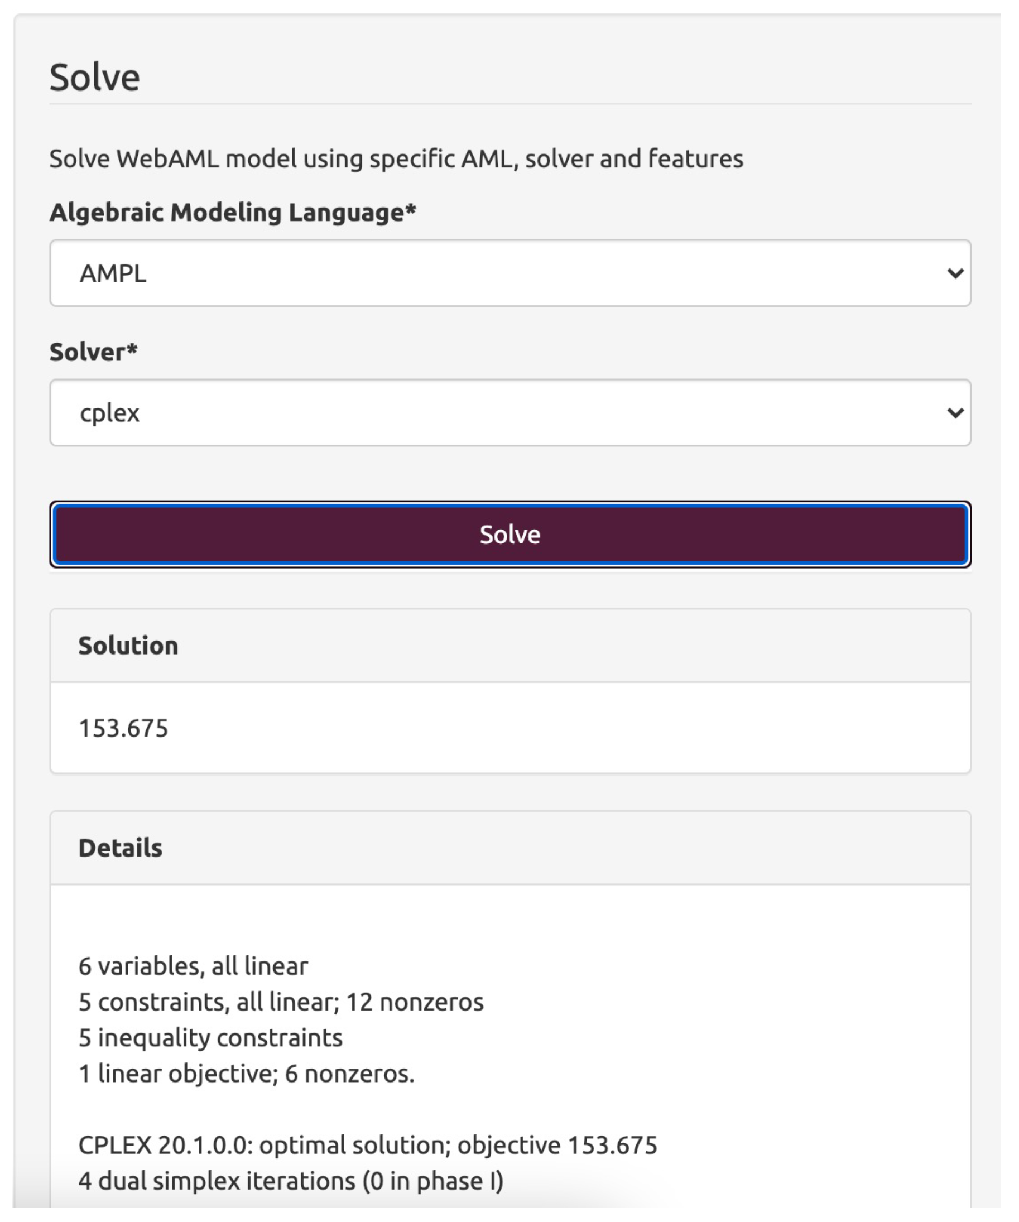Click the word 'cplex' in the solver selector
1019x1222 pixels.
(109, 413)
